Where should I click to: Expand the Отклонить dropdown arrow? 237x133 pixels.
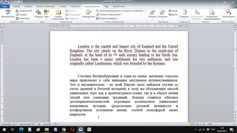(x=162, y=19)
